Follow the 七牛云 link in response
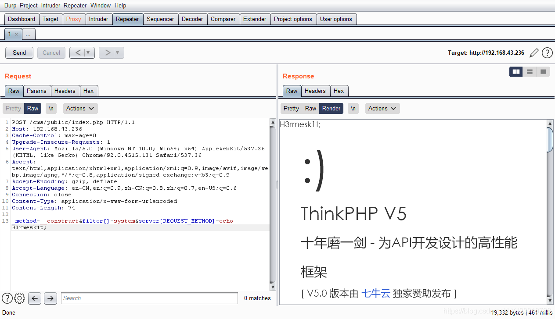 376,293
